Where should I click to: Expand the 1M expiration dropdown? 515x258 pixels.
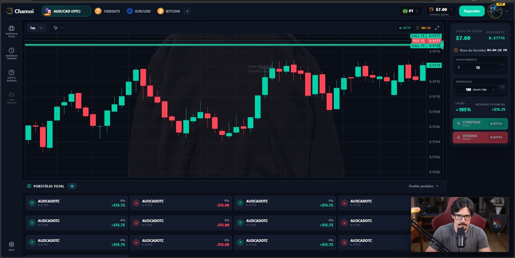[x=476, y=90]
